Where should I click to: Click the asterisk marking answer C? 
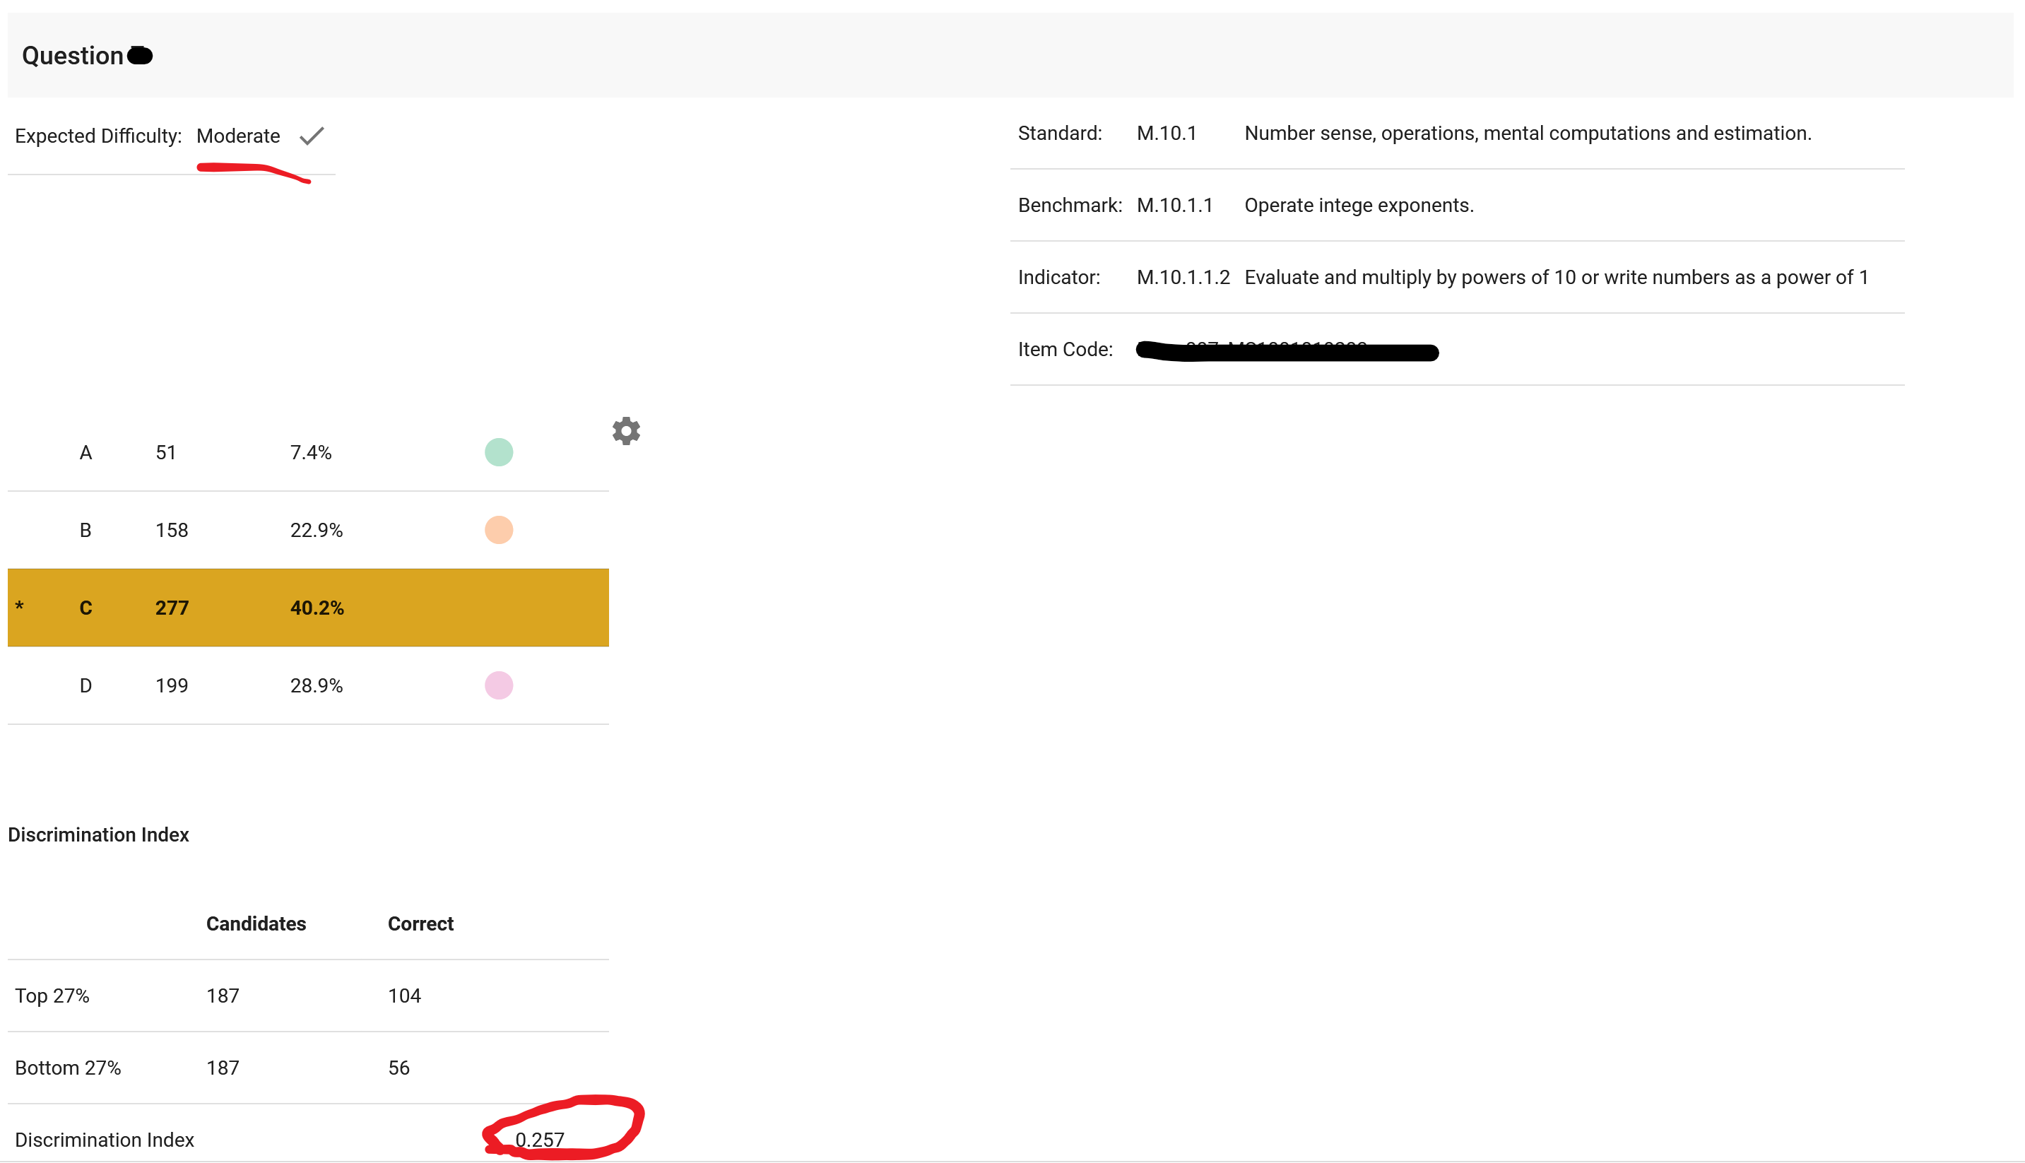[19, 607]
